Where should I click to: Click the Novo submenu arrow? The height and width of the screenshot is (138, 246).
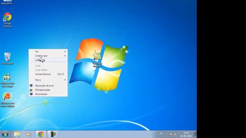tap(65, 80)
